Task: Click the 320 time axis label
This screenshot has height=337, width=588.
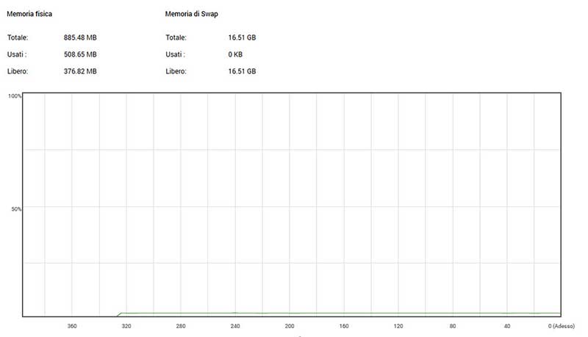Action: tap(126, 325)
